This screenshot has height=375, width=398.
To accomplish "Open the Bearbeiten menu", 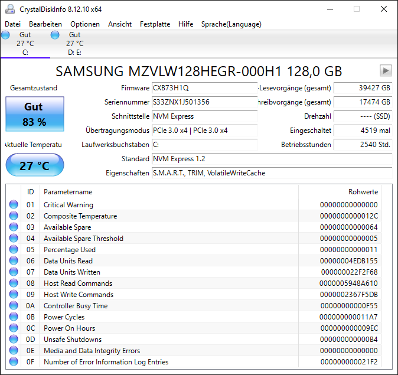I will pyautogui.click(x=45, y=24).
